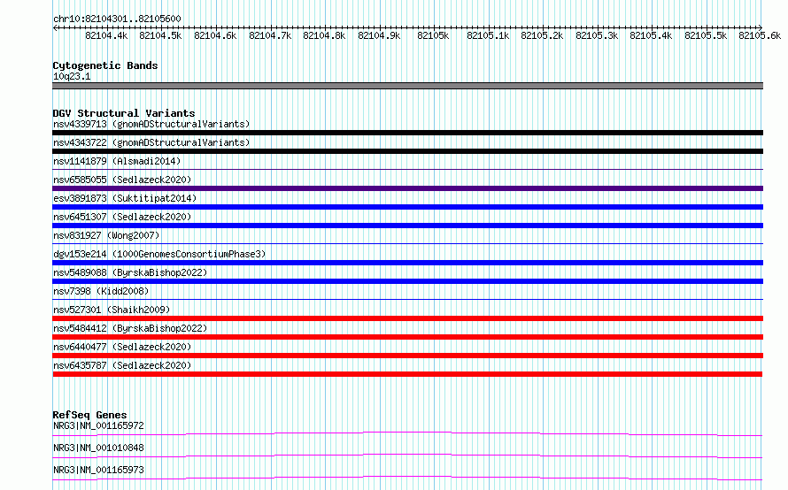Open variant nsv4339713 (gnomADStructuralVariants)

pyautogui.click(x=151, y=124)
